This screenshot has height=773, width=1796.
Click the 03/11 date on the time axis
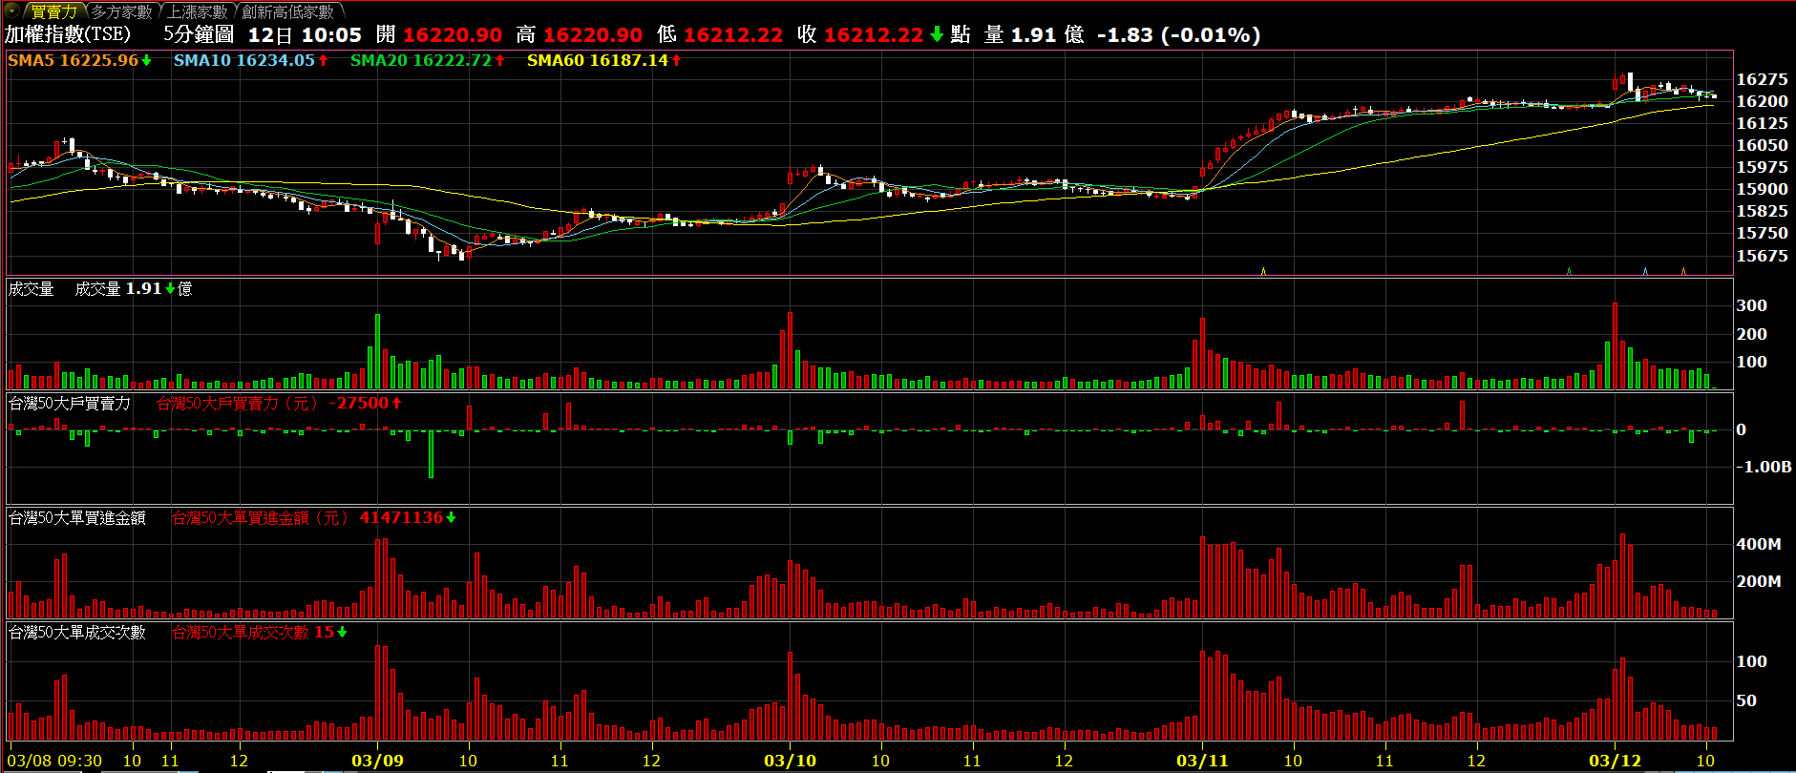(1202, 761)
